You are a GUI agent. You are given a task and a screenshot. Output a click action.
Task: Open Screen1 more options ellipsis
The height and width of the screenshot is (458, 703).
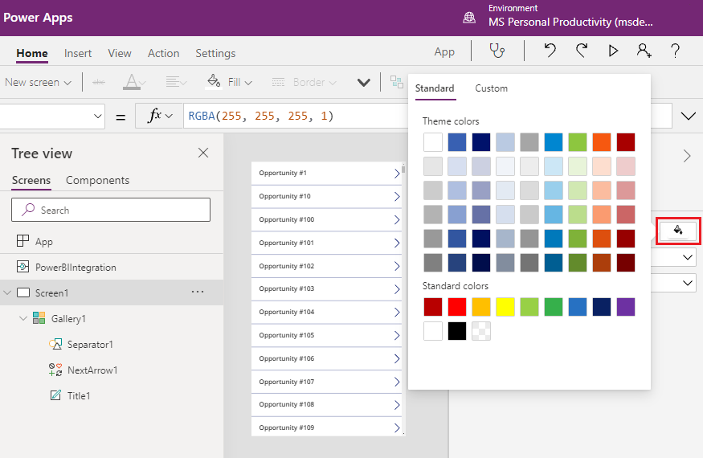point(198,292)
